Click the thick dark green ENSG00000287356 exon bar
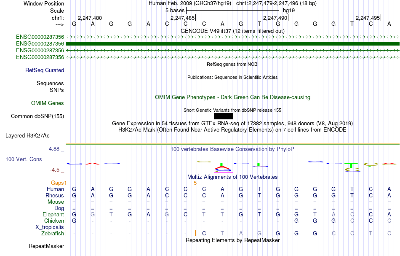The image size is (400, 256). (x=232, y=44)
